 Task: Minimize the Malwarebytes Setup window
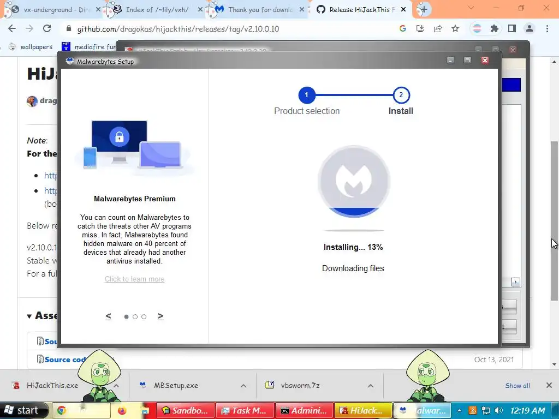(x=450, y=60)
